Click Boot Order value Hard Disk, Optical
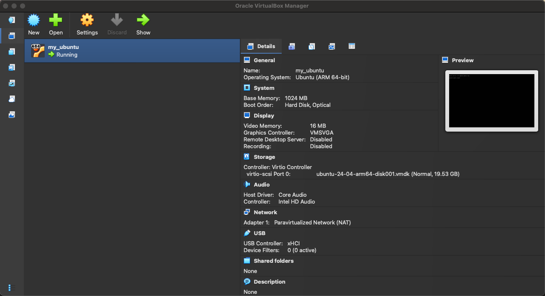Screen dimensions: 545x296 [308, 105]
